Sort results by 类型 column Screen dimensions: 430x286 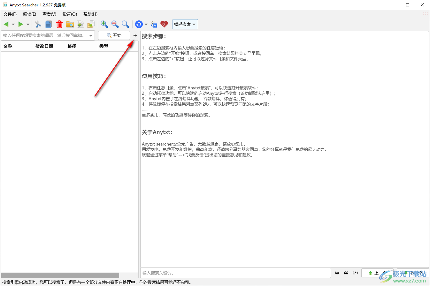pyautogui.click(x=104, y=46)
